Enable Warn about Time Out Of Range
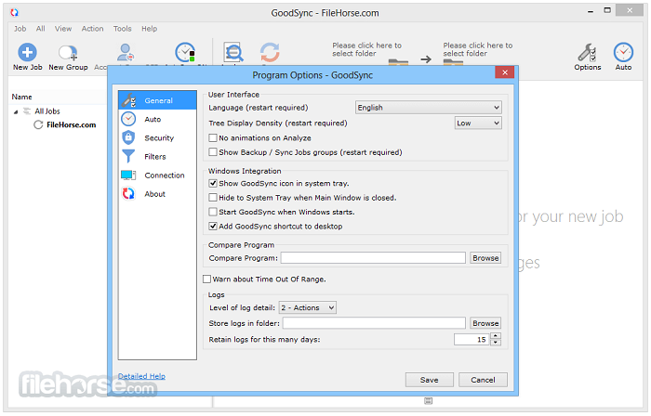651x416 pixels. (206, 279)
